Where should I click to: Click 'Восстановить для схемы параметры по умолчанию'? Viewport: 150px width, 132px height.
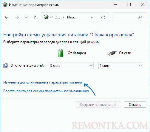click(x=46, y=91)
